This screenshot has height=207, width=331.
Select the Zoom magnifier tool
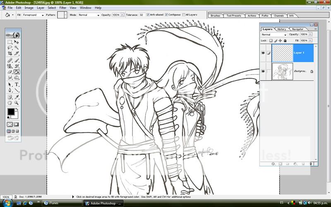(x=17, y=102)
